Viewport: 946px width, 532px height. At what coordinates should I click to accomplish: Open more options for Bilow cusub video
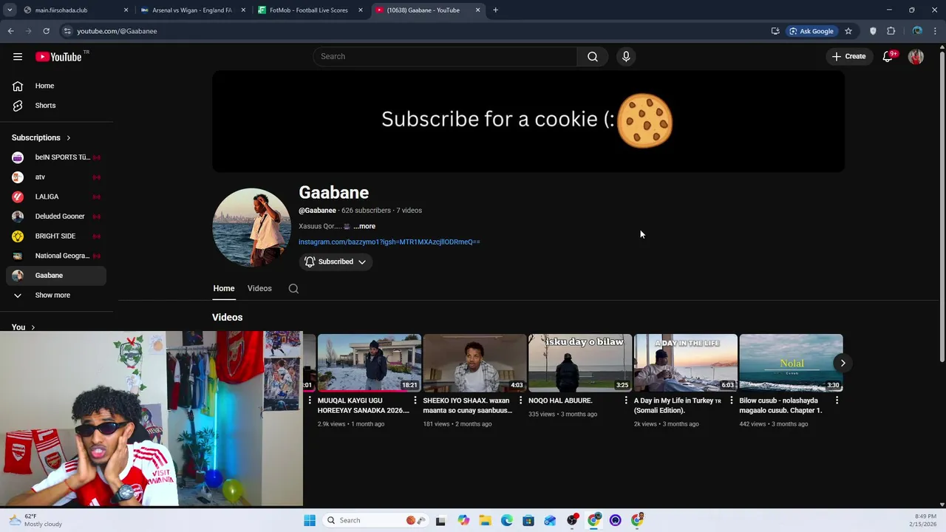(837, 400)
